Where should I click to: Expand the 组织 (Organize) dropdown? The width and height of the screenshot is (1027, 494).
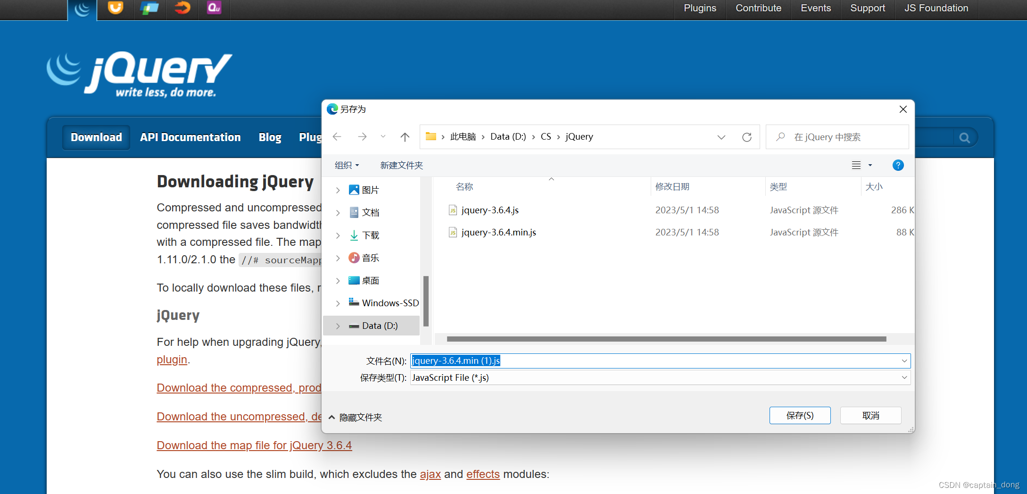click(347, 165)
